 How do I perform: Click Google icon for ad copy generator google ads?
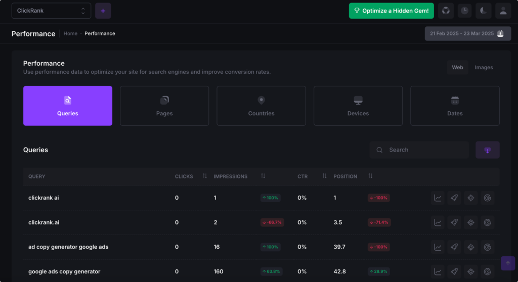487,247
